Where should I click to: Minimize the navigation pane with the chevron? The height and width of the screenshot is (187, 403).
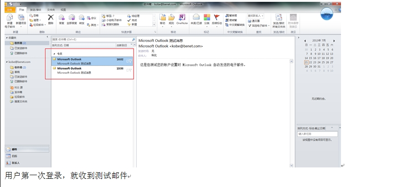tap(47, 37)
